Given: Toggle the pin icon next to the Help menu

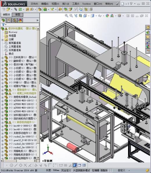Looking at the screenshot, I should click(x=117, y=4).
